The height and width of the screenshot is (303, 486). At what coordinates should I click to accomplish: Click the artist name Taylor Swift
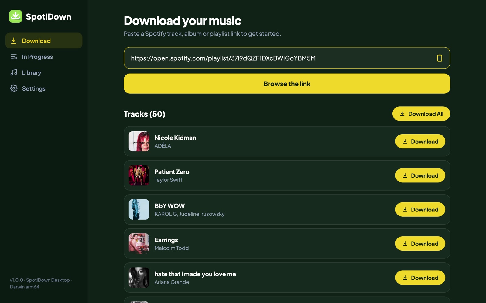point(169,180)
